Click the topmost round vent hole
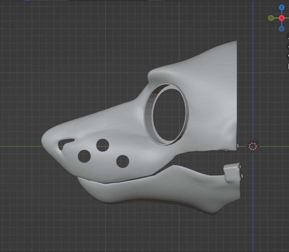The image size is (289, 252). coord(103,145)
